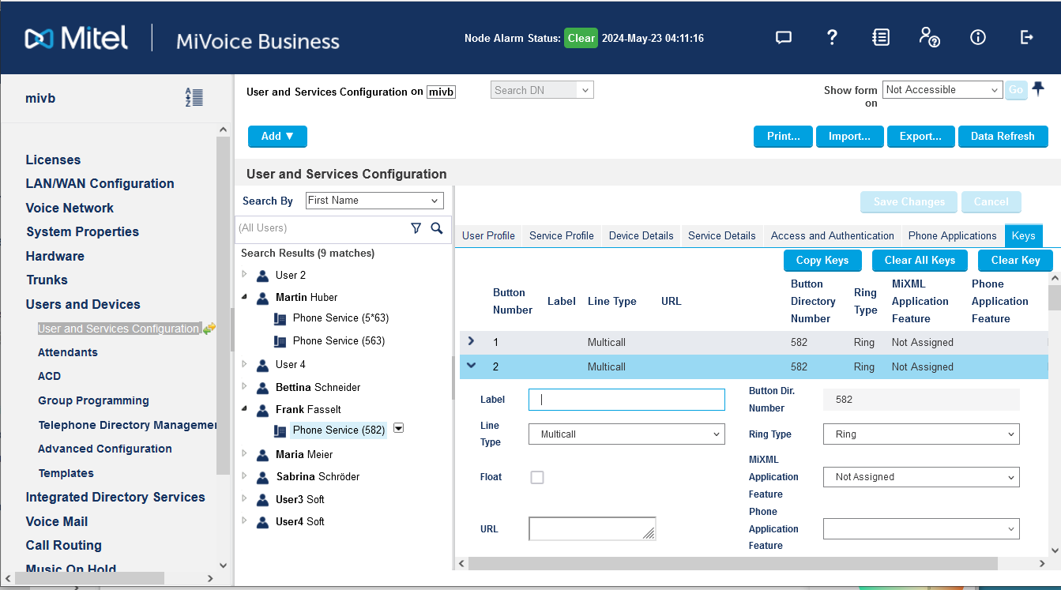Click the pin icon beside Go button

coord(1039,88)
